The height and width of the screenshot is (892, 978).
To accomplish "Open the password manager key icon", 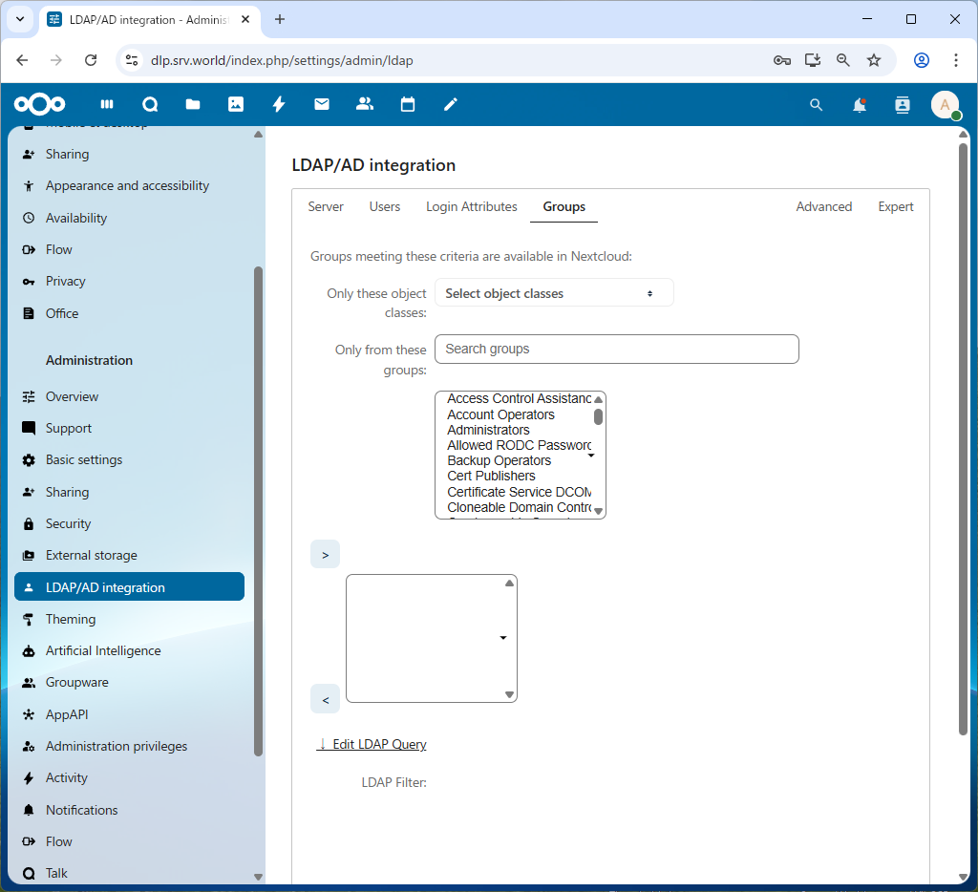I will pos(782,60).
